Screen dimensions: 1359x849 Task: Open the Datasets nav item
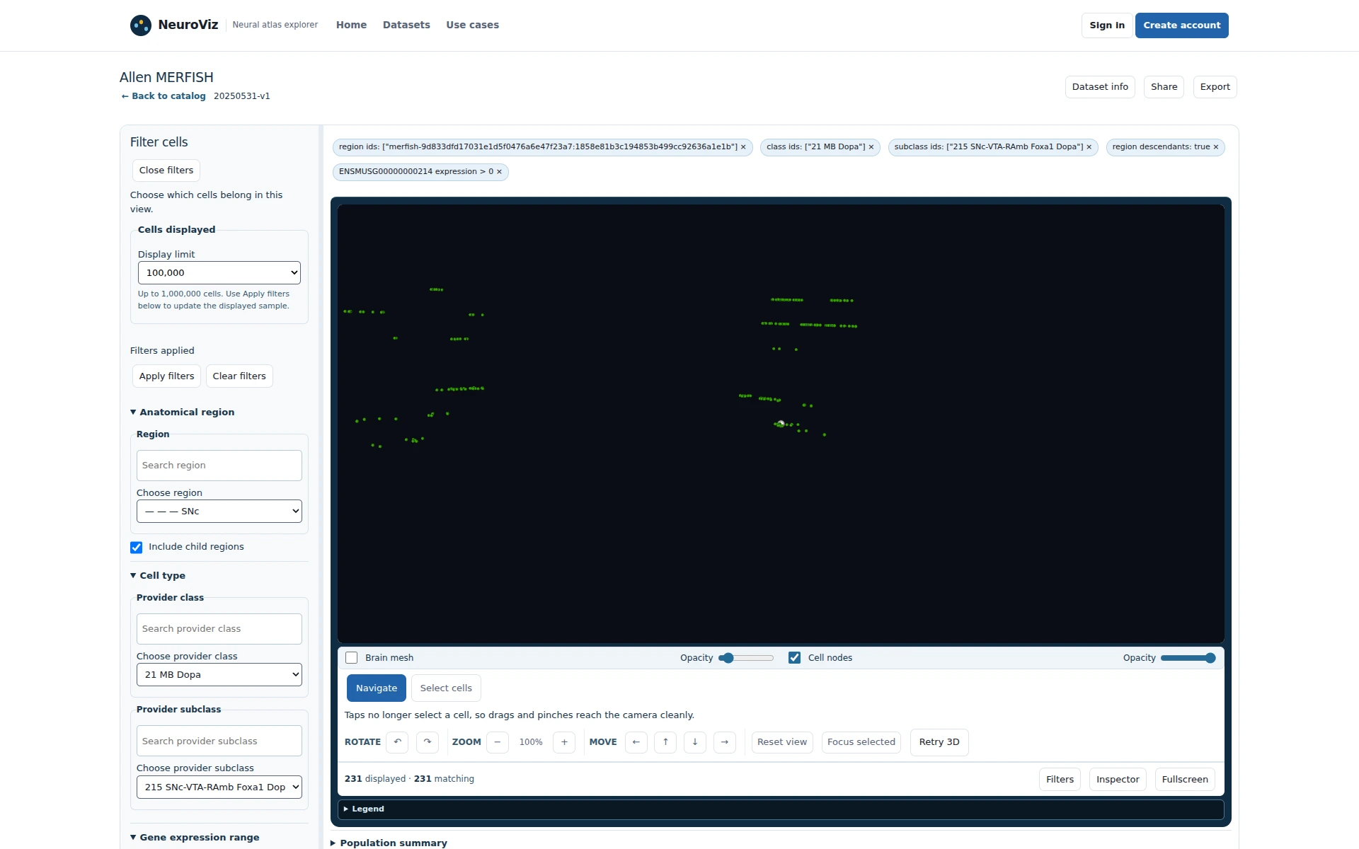point(406,25)
